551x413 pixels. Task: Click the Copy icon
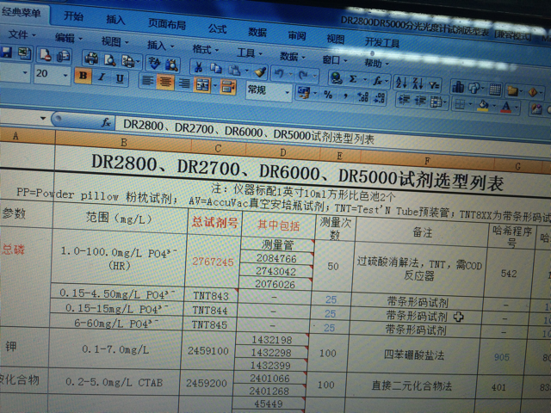pyautogui.click(x=216, y=68)
